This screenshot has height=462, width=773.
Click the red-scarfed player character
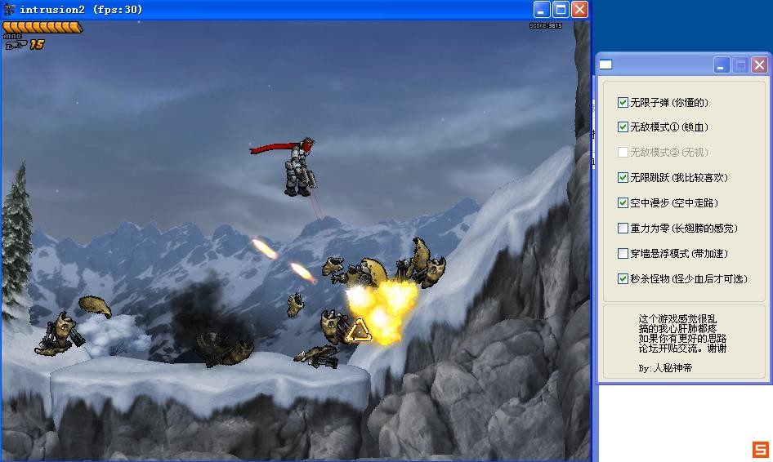pos(297,167)
